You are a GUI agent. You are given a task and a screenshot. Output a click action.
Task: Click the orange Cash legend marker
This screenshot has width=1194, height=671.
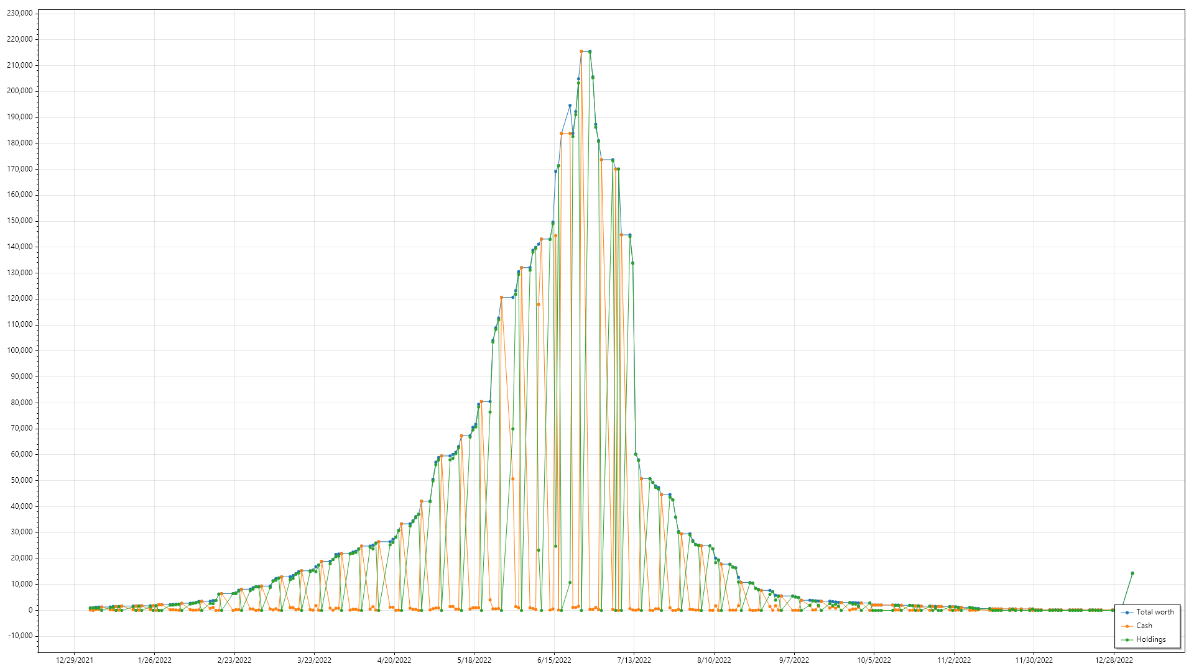(x=1127, y=626)
